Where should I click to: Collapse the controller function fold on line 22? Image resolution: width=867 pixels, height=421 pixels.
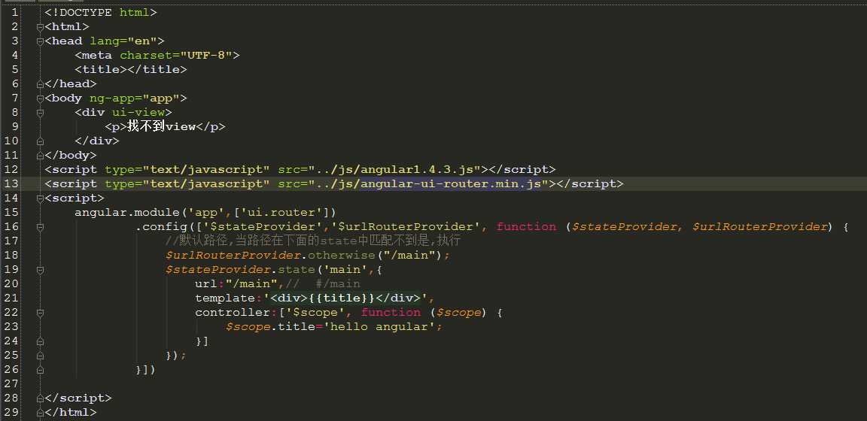tap(40, 313)
